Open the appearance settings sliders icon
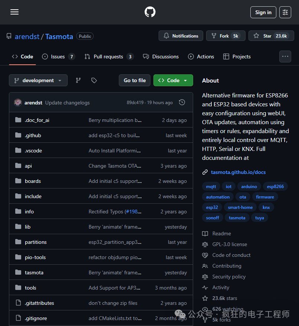Image resolution: width=299 pixels, height=326 pixels. [x=285, y=12]
